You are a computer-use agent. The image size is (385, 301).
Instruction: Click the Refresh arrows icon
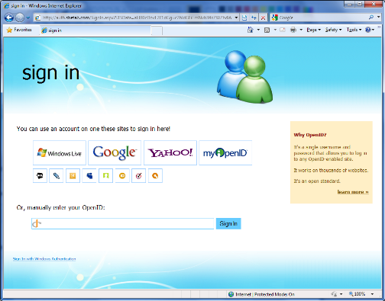[254, 18]
